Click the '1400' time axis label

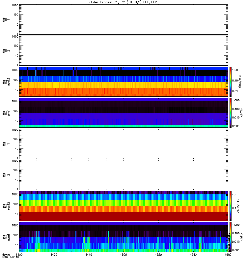(x=19, y=254)
